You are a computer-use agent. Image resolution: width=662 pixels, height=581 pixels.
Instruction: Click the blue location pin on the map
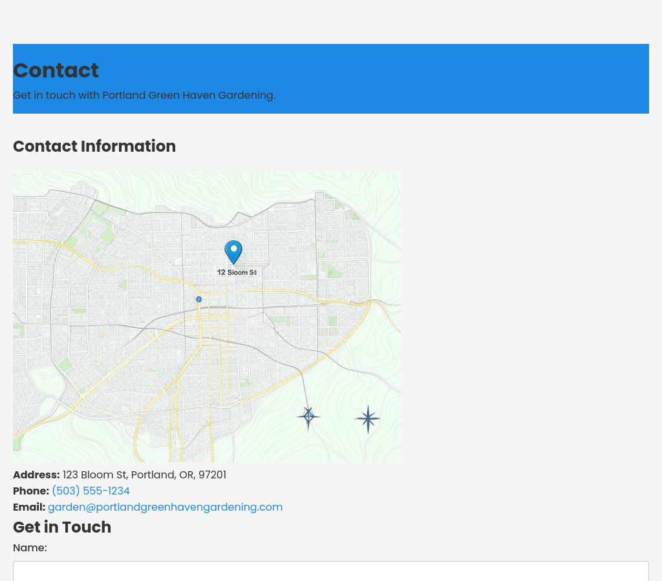[x=233, y=250]
